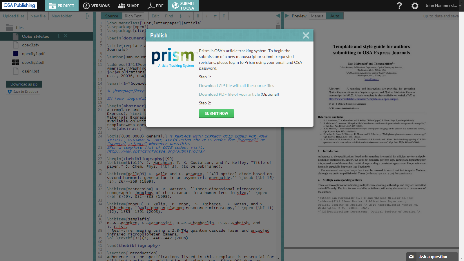Select the files folder
Screen dimensions: 464x261
point(20,28)
